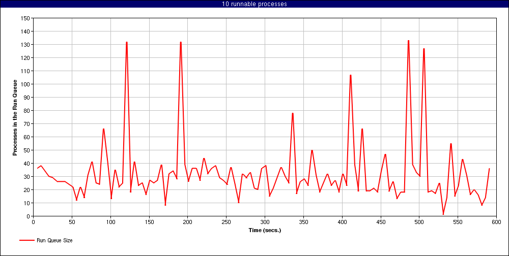Screen dimensions: 509x256
Task: Click the 'Processes in the Run Queue' axis label
Action: tap(15, 117)
